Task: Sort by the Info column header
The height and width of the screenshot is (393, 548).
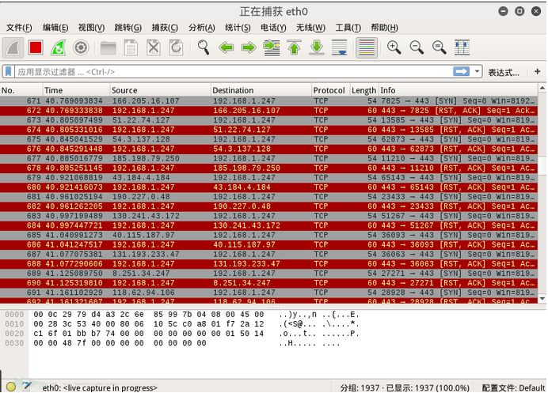Action: (x=458, y=90)
